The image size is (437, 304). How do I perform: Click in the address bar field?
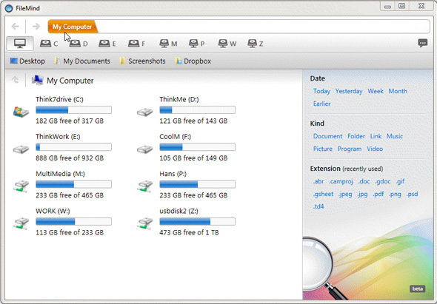pyautogui.click(x=264, y=27)
